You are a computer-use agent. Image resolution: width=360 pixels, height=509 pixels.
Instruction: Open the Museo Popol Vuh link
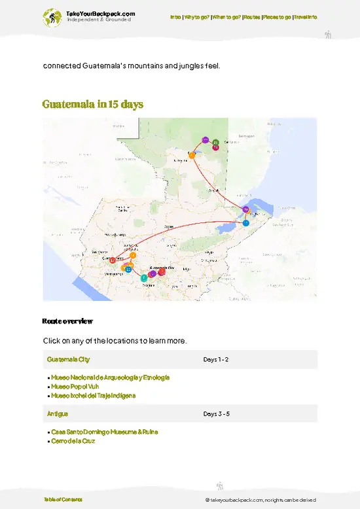click(75, 387)
